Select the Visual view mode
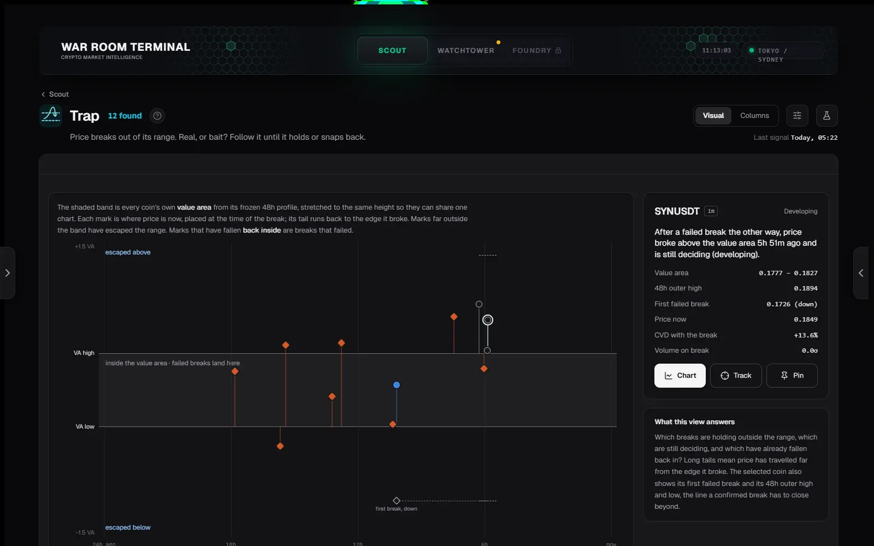 coord(713,115)
